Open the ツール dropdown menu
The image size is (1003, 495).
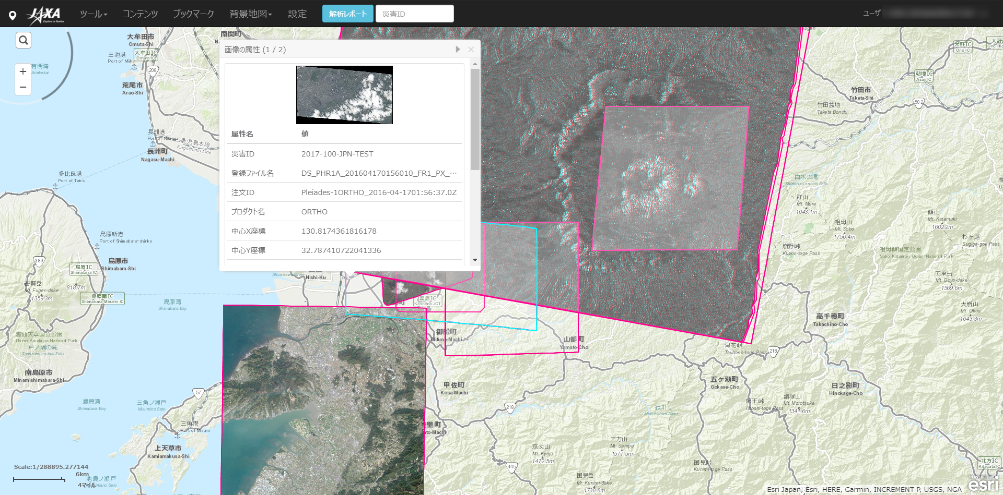pyautogui.click(x=94, y=14)
